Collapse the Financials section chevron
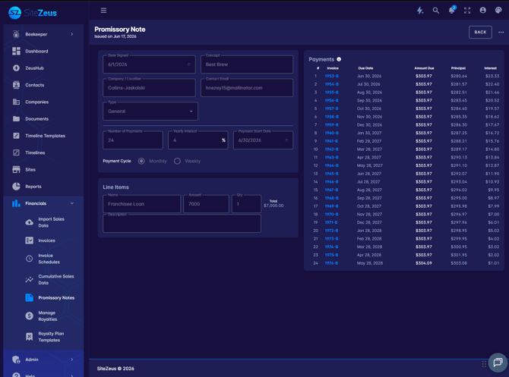 pos(72,203)
